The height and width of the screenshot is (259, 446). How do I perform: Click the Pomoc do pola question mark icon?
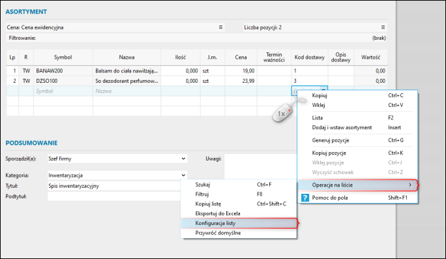(305, 198)
